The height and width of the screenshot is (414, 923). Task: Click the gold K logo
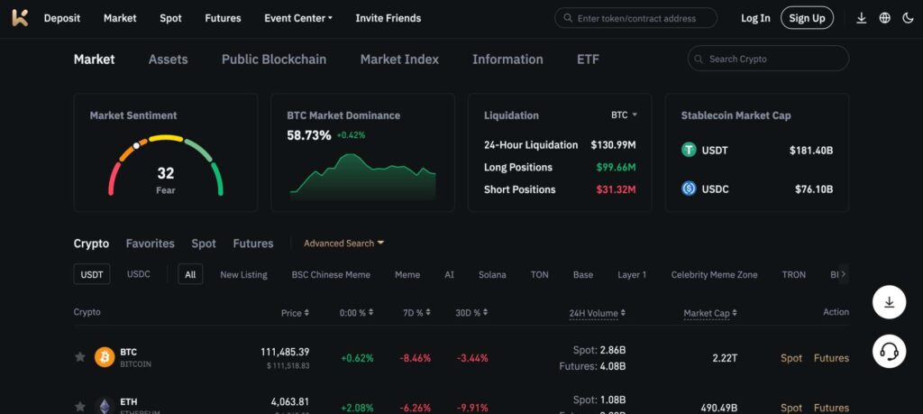[x=20, y=18]
